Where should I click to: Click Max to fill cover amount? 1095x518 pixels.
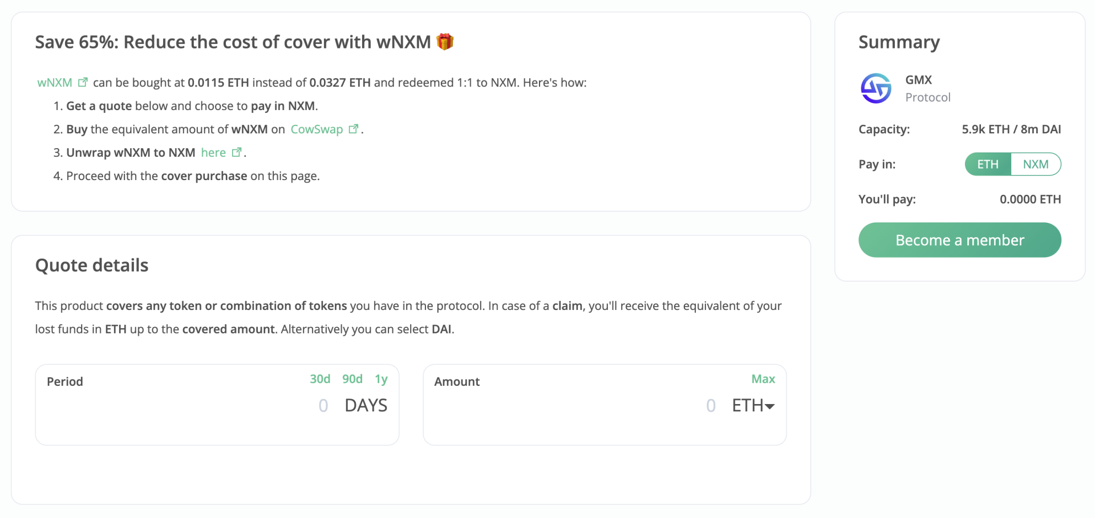pyautogui.click(x=763, y=379)
